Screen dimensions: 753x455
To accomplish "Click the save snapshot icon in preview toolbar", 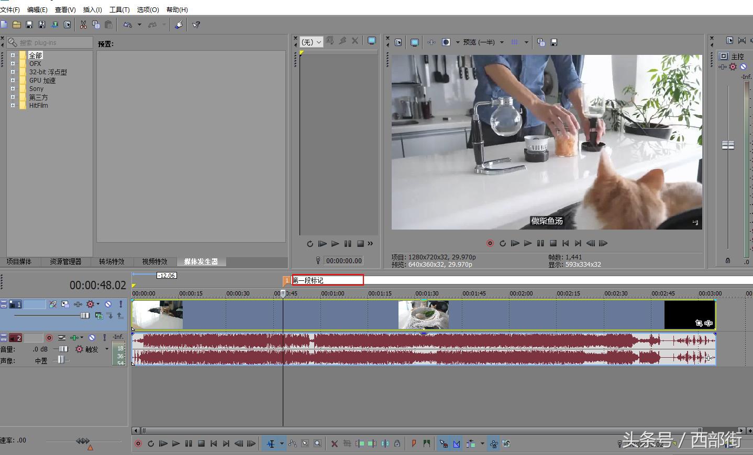I will point(554,42).
